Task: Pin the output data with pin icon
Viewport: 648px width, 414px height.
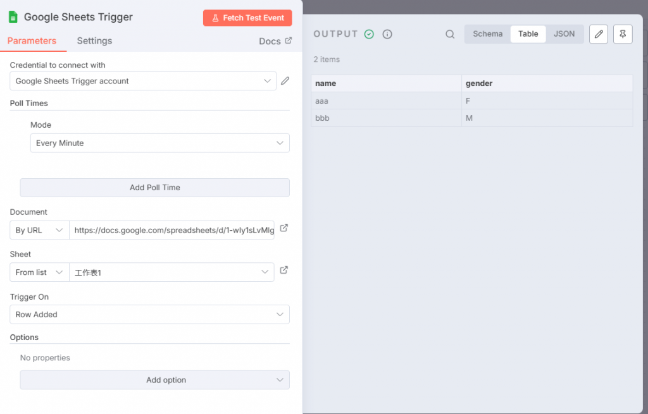Action: [x=623, y=34]
